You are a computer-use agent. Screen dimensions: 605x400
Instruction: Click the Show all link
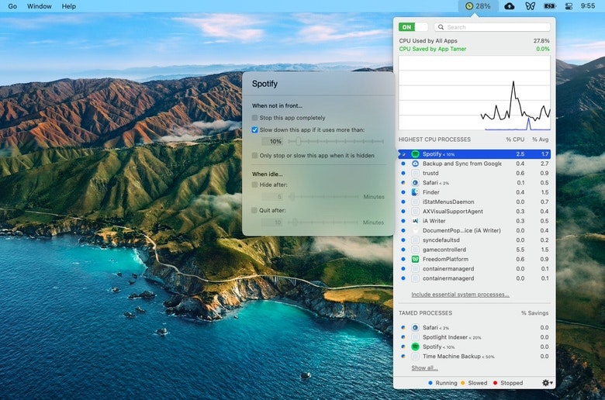click(424, 368)
